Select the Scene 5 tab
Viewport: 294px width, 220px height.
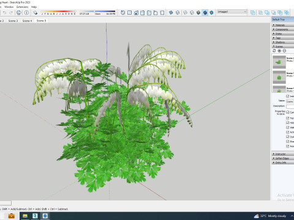pos(41,21)
